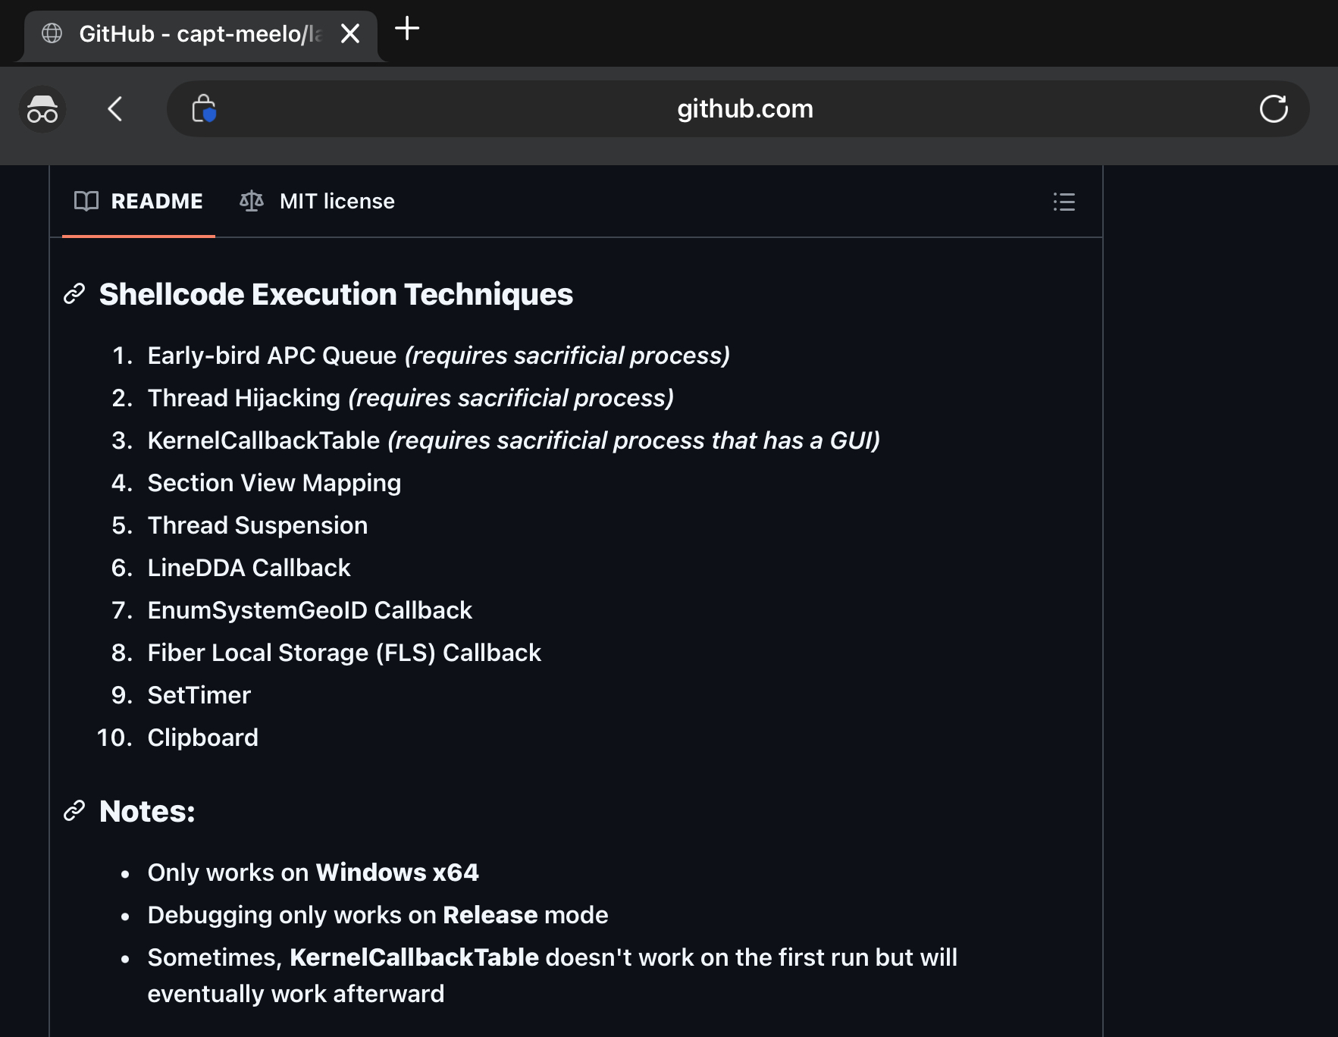Click anchor icon beside Shellcode Execution Techniques
This screenshot has height=1037, width=1338.
point(74,294)
